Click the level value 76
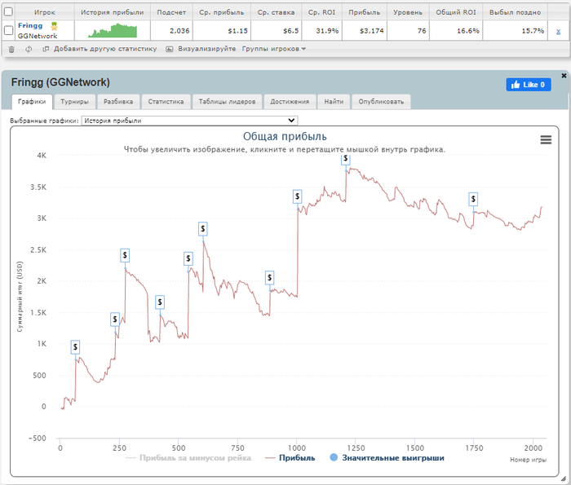The image size is (571, 485). pos(422,31)
